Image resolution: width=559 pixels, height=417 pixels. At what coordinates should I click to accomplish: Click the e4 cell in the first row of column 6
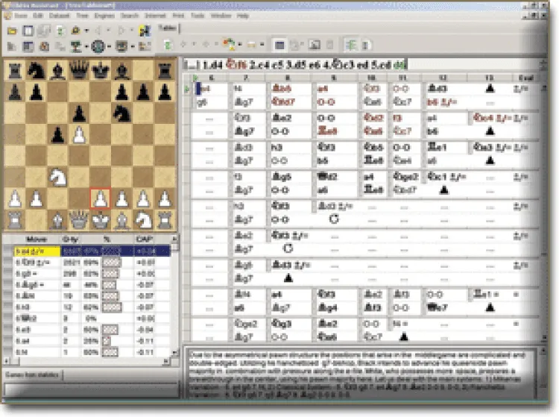pyautogui.click(x=209, y=89)
